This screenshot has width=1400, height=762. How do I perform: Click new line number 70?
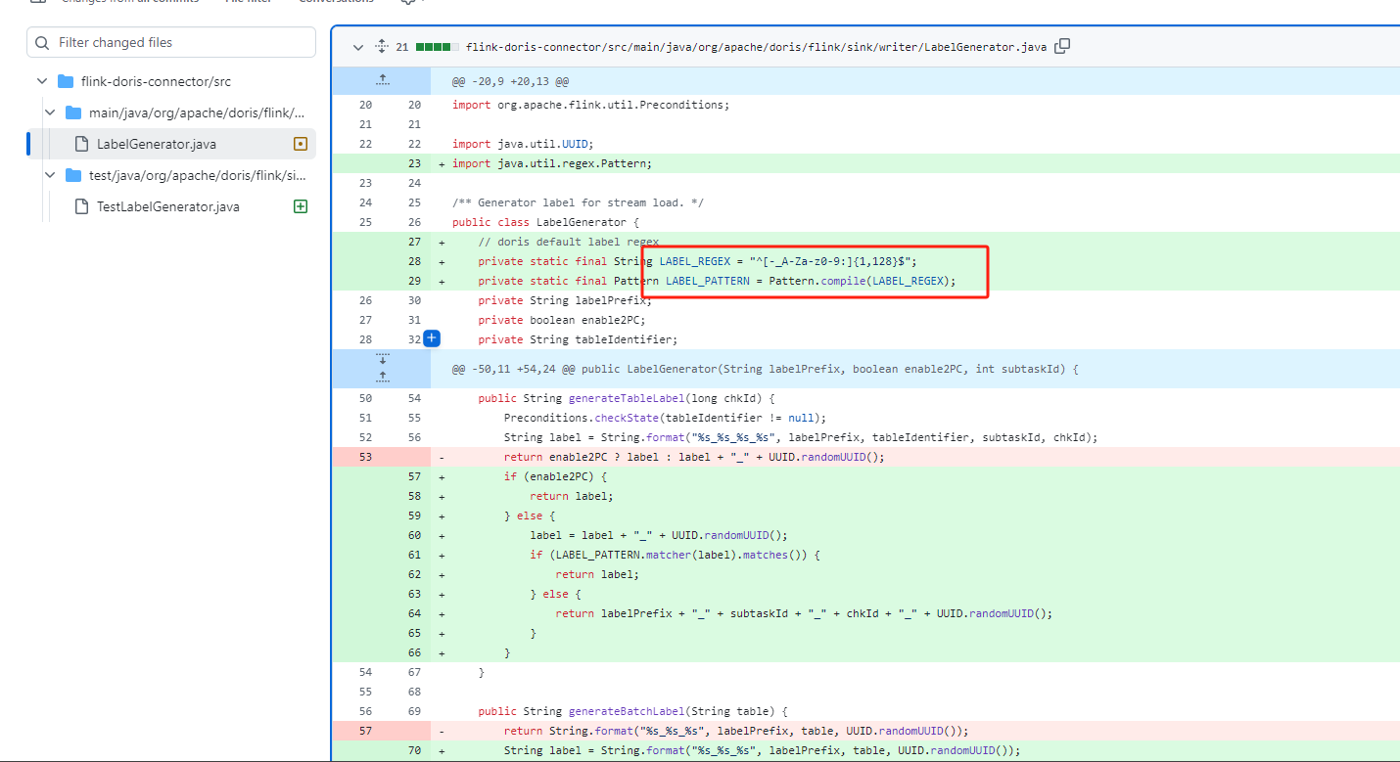[x=414, y=750]
